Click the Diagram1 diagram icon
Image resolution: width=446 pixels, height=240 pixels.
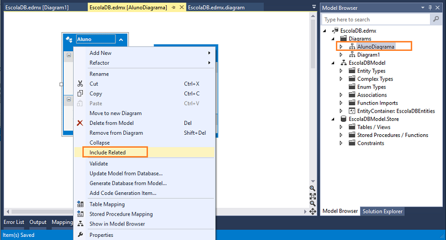pyautogui.click(x=352, y=54)
